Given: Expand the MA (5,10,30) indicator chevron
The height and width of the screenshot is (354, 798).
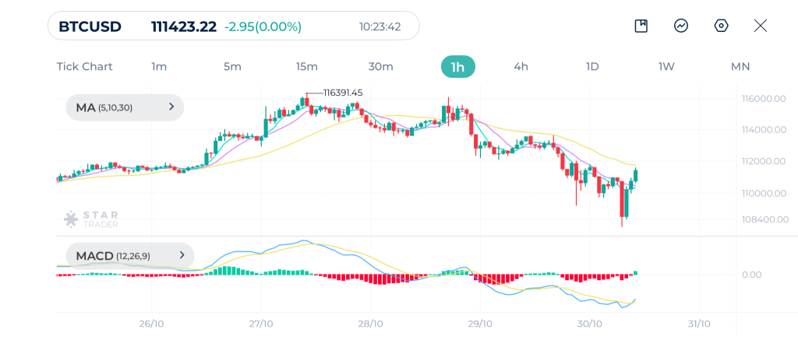Looking at the screenshot, I should (x=171, y=107).
